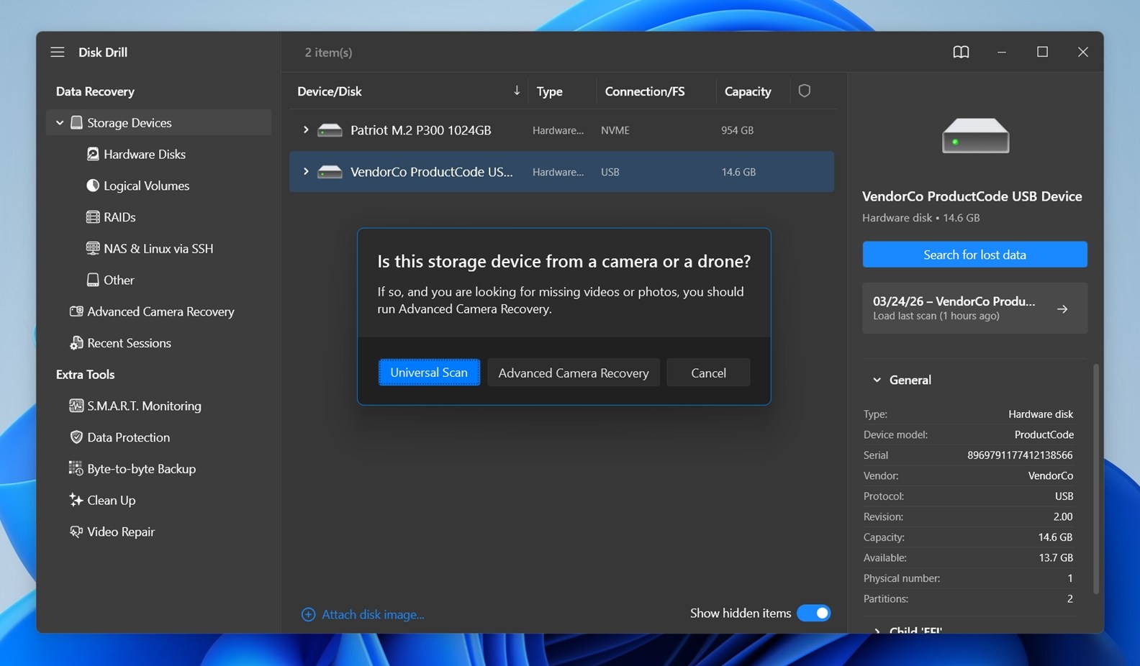The image size is (1140, 666).
Task: Click the plus icon for Attach disk image
Action: point(308,614)
